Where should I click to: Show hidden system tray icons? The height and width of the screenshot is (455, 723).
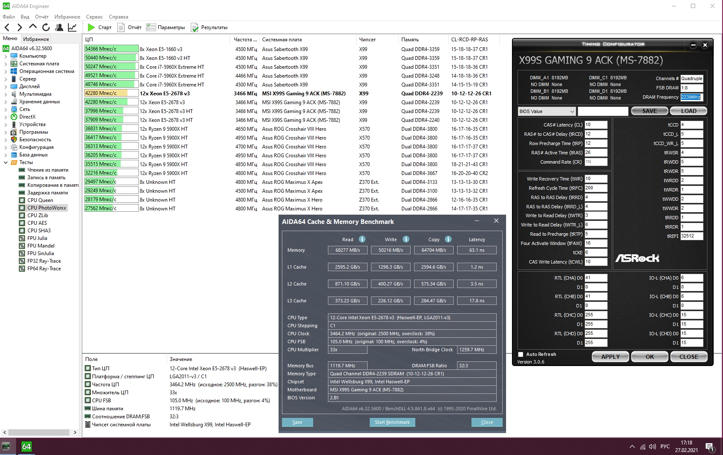click(x=632, y=447)
